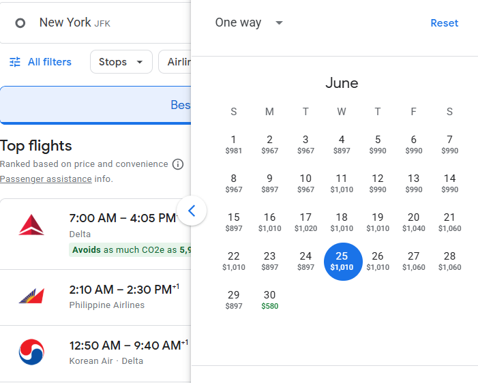Open the All filters sliders icon
Viewport: 478px width, 383px height.
(15, 62)
